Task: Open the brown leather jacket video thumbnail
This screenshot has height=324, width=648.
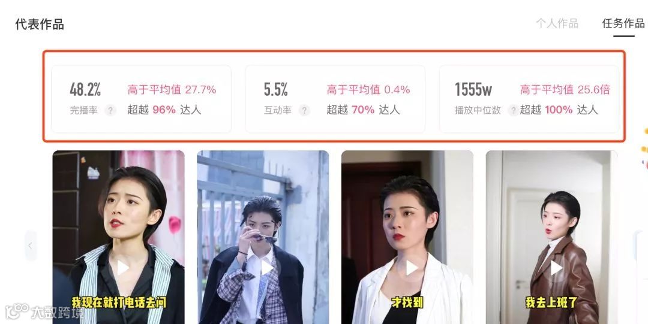Action: pyautogui.click(x=552, y=237)
